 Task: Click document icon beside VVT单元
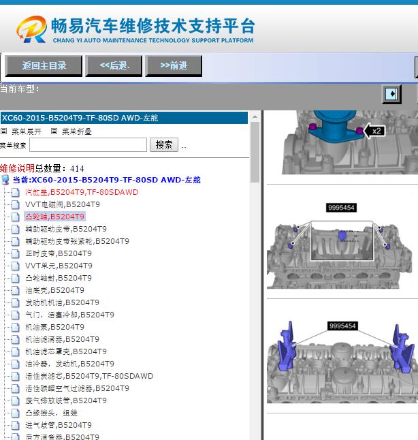coord(16,266)
